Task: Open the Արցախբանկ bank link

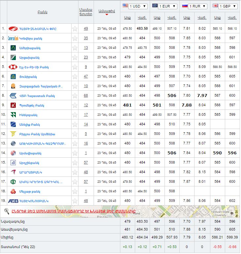Action: (29, 57)
